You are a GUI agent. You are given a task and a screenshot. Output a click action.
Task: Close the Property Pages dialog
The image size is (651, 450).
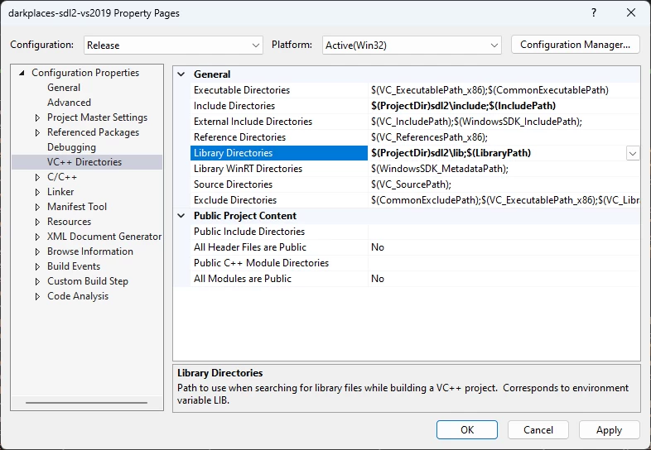point(630,13)
